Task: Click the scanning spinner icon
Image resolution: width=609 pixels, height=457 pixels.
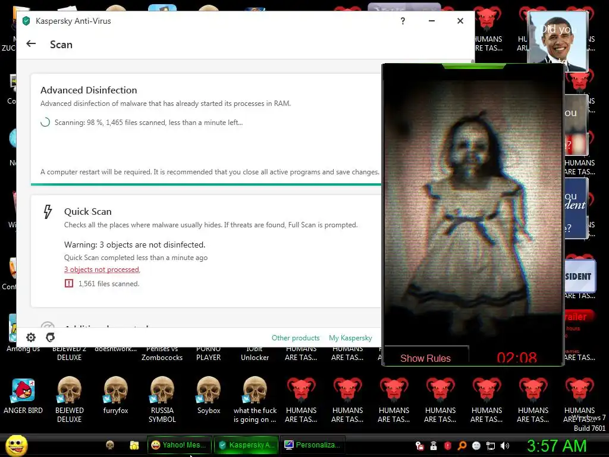Action: [45, 122]
